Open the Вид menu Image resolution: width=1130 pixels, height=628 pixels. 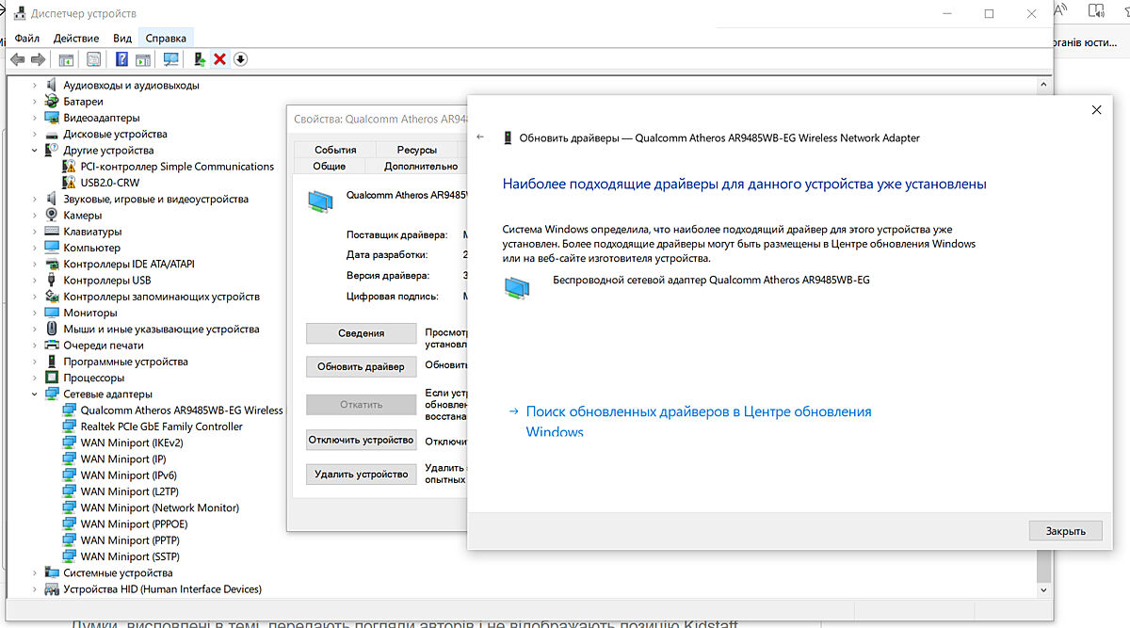click(x=122, y=39)
